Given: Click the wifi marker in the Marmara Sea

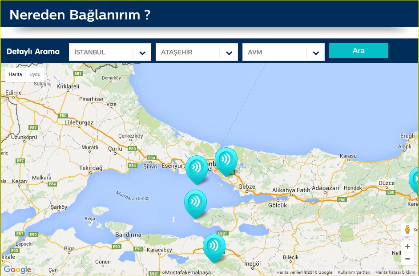Looking at the screenshot, I should (195, 204).
